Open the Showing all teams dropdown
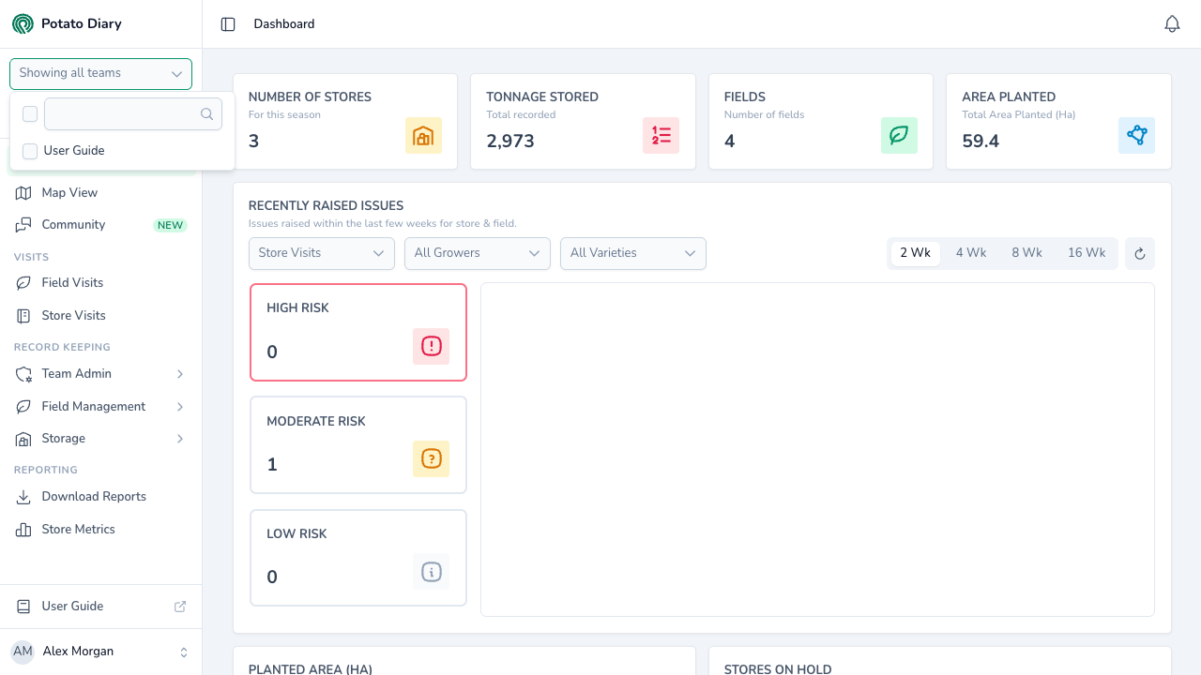 100,73
